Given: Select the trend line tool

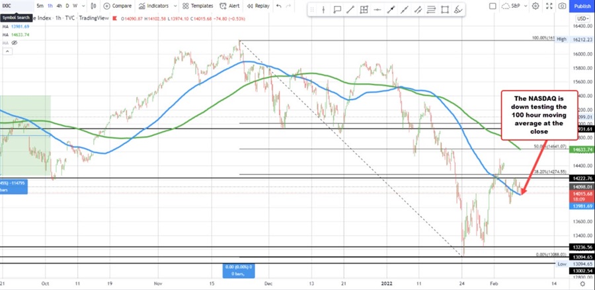Looking at the screenshot, I should click(350, 10).
